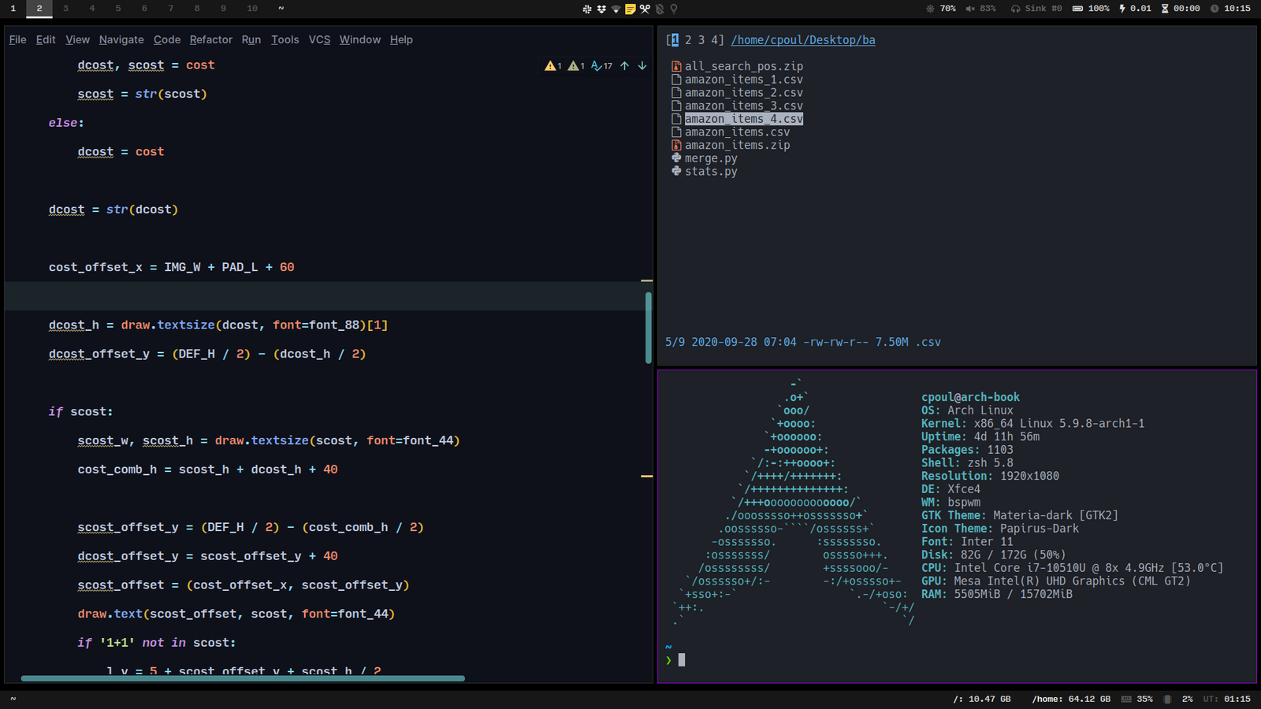Viewport: 1261px width, 709px height.
Task: Click the headphones Sink #0 icon
Action: pyautogui.click(x=1015, y=9)
